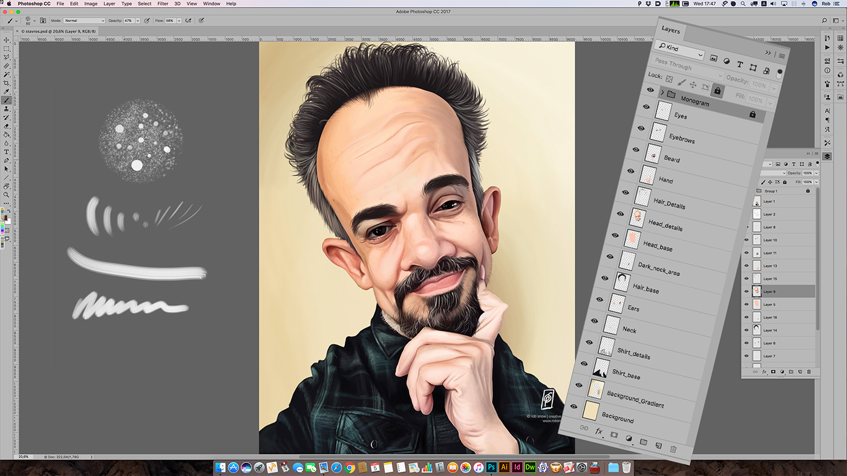The width and height of the screenshot is (847, 476).
Task: Hide the Background_Gradient layer
Action: (579, 385)
